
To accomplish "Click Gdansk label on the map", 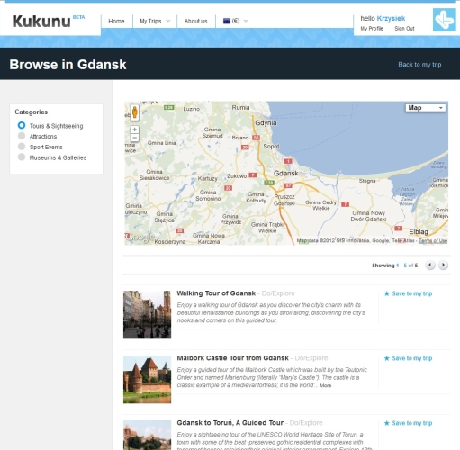I will click(x=286, y=174).
